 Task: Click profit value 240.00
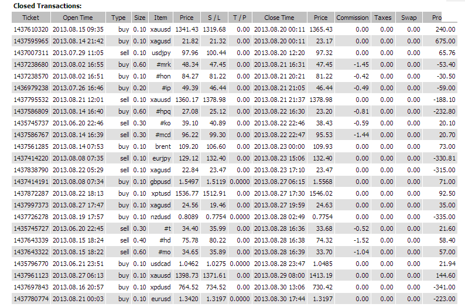point(445,29)
